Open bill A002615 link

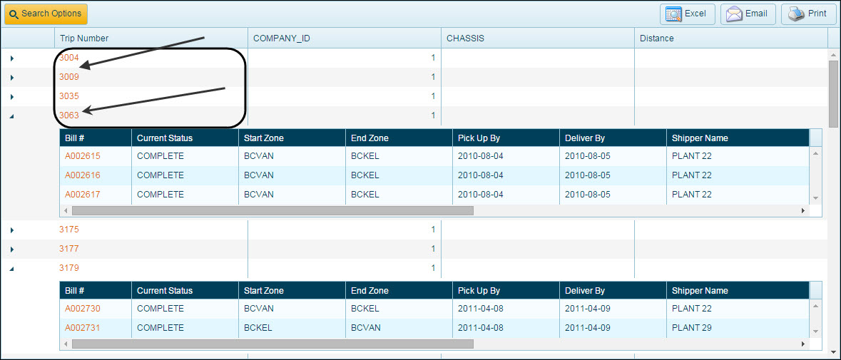coord(83,156)
